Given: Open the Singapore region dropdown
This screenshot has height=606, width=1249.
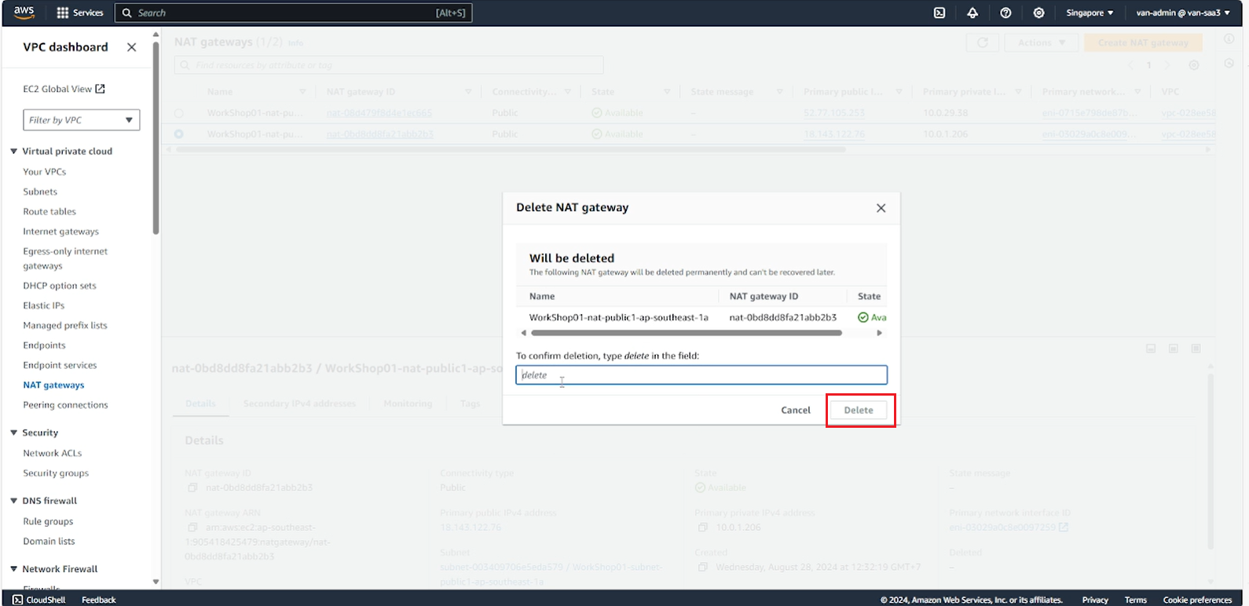Looking at the screenshot, I should pyautogui.click(x=1090, y=13).
